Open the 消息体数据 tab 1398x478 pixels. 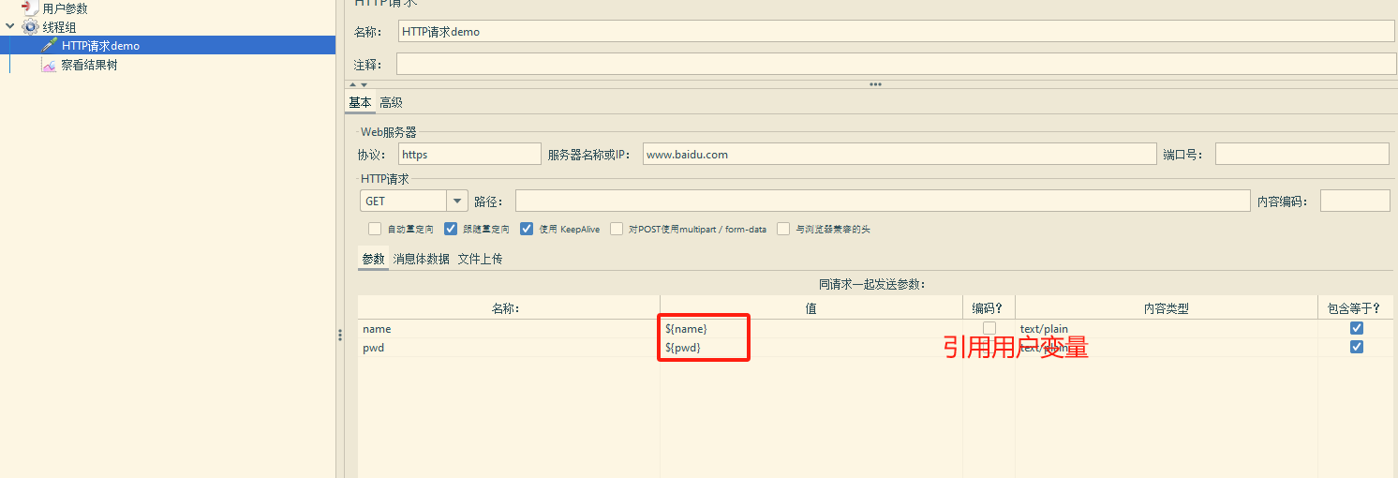(421, 259)
